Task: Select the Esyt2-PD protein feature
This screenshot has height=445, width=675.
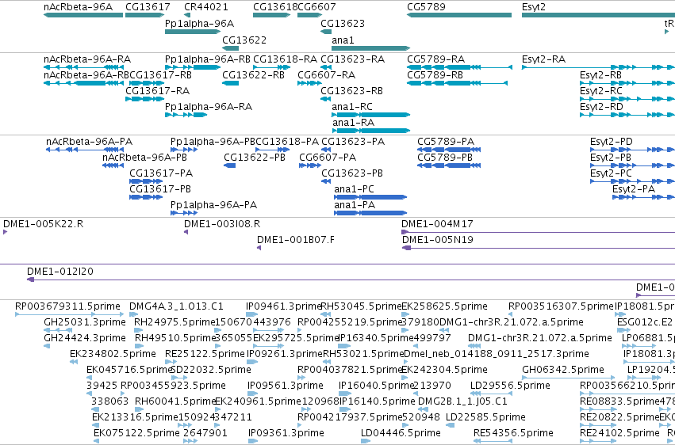Action: click(x=632, y=150)
